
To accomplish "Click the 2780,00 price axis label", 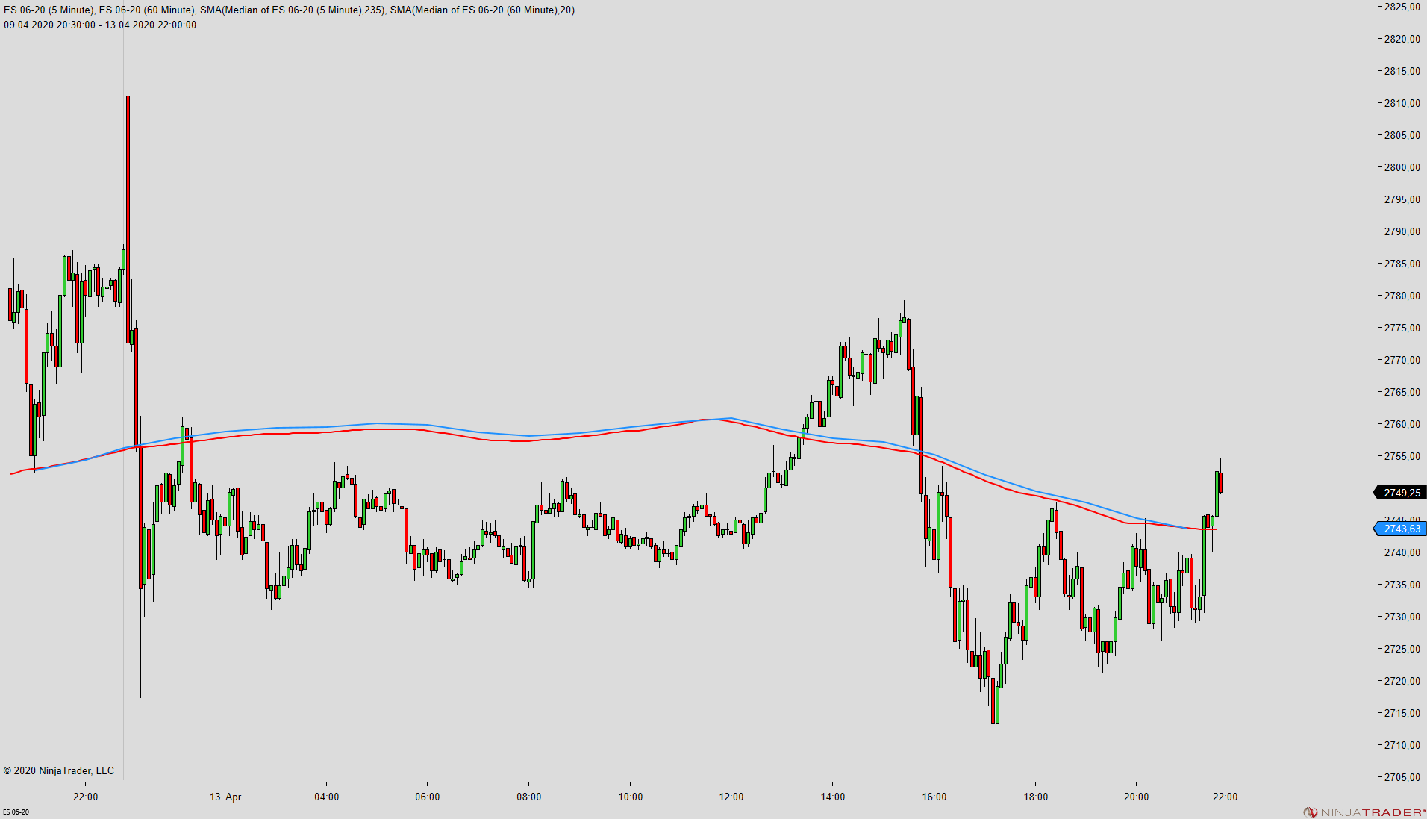I will [x=1402, y=296].
